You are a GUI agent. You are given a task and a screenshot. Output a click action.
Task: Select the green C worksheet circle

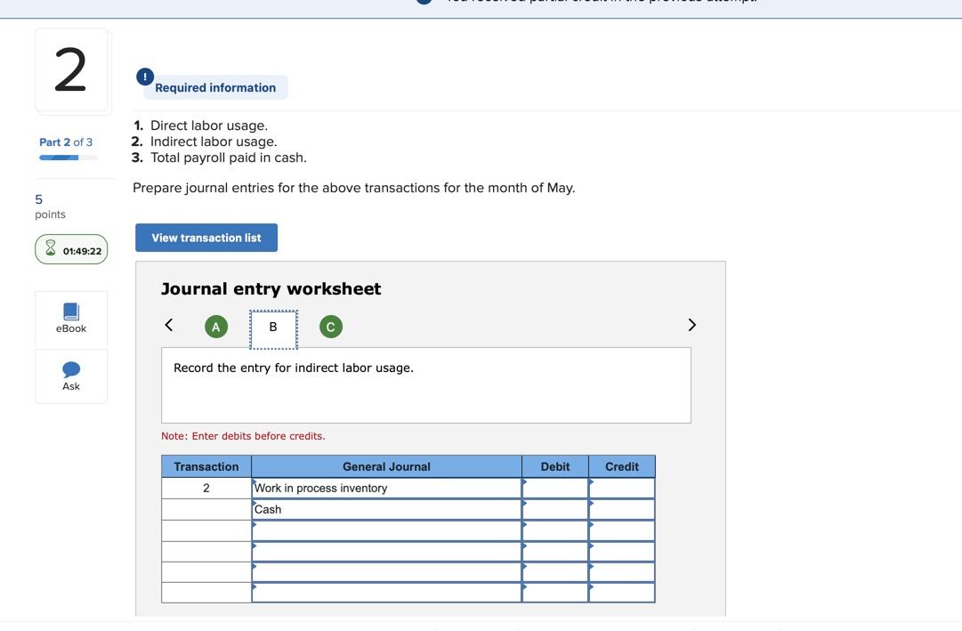pyautogui.click(x=330, y=327)
